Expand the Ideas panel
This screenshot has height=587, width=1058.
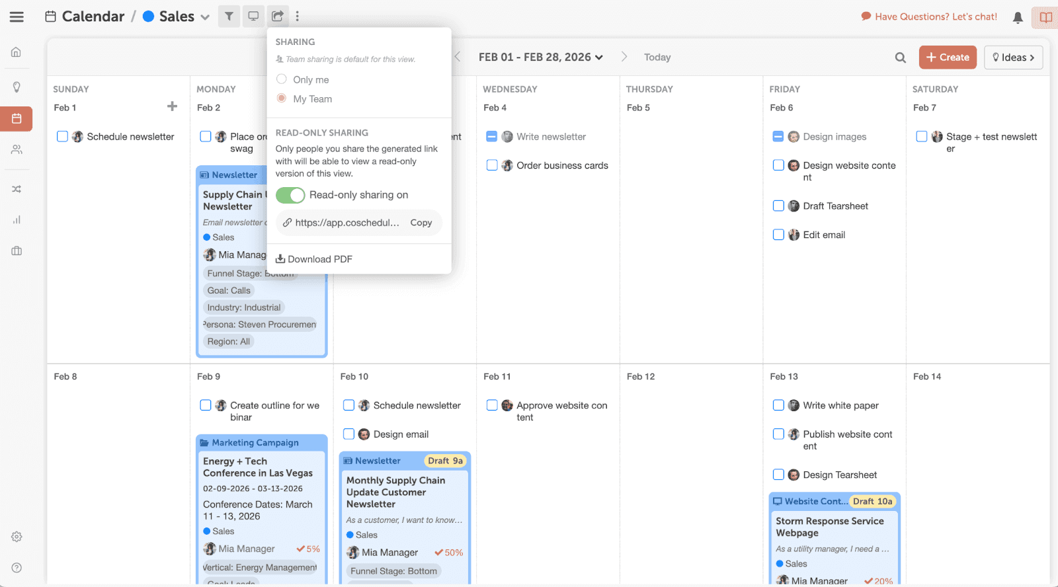click(x=1014, y=58)
